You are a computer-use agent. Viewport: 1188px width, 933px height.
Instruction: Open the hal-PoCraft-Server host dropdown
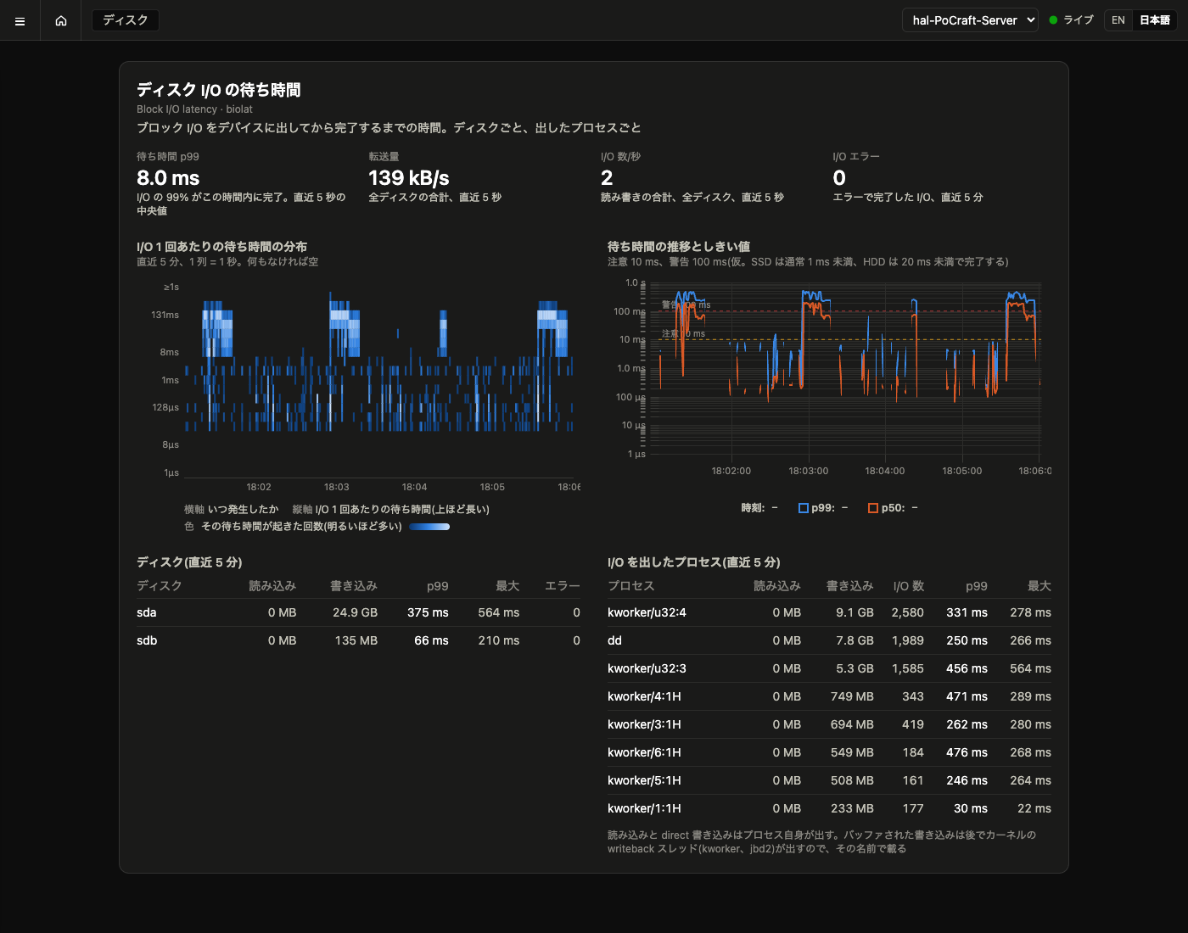tap(970, 20)
